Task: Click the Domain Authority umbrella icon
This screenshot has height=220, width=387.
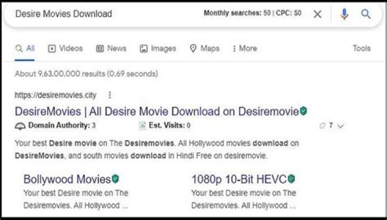Action: [x=20, y=126]
